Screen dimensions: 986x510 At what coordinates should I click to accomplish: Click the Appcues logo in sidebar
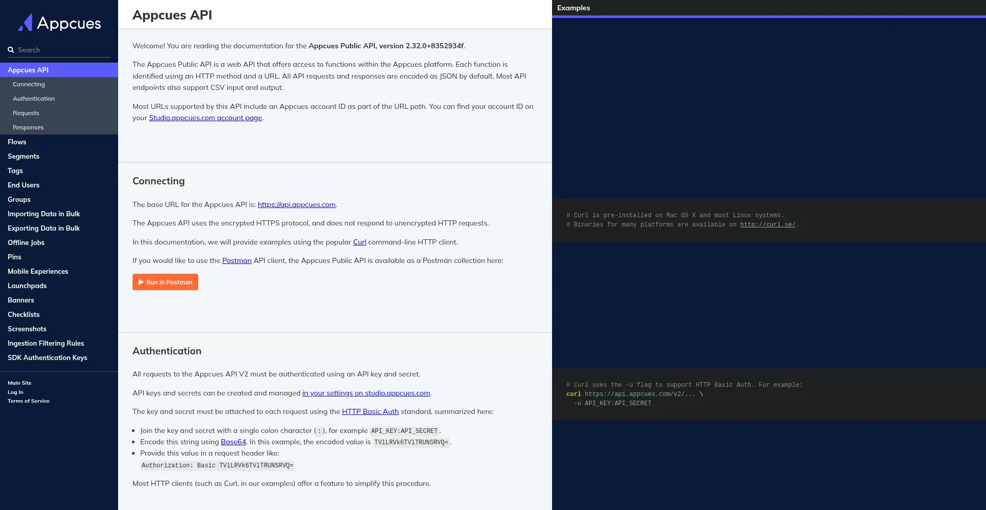tap(59, 23)
